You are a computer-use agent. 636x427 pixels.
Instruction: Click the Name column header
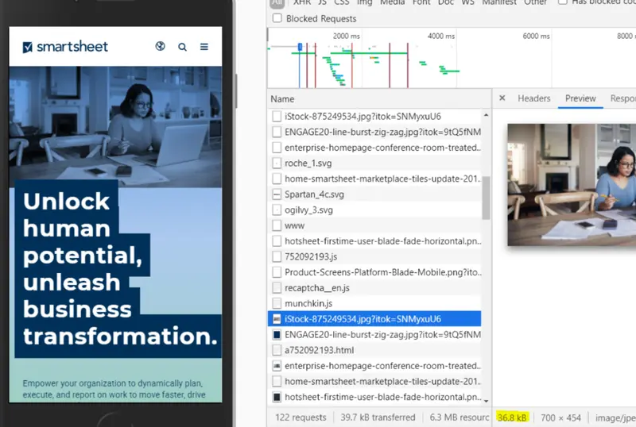click(282, 99)
